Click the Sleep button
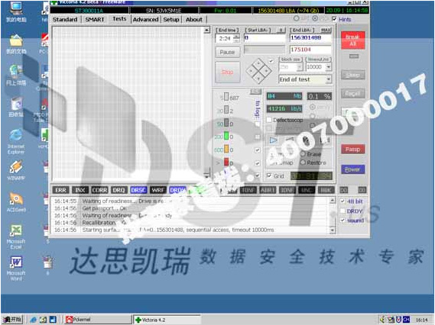The height and width of the screenshot is (325, 435). pos(353,75)
